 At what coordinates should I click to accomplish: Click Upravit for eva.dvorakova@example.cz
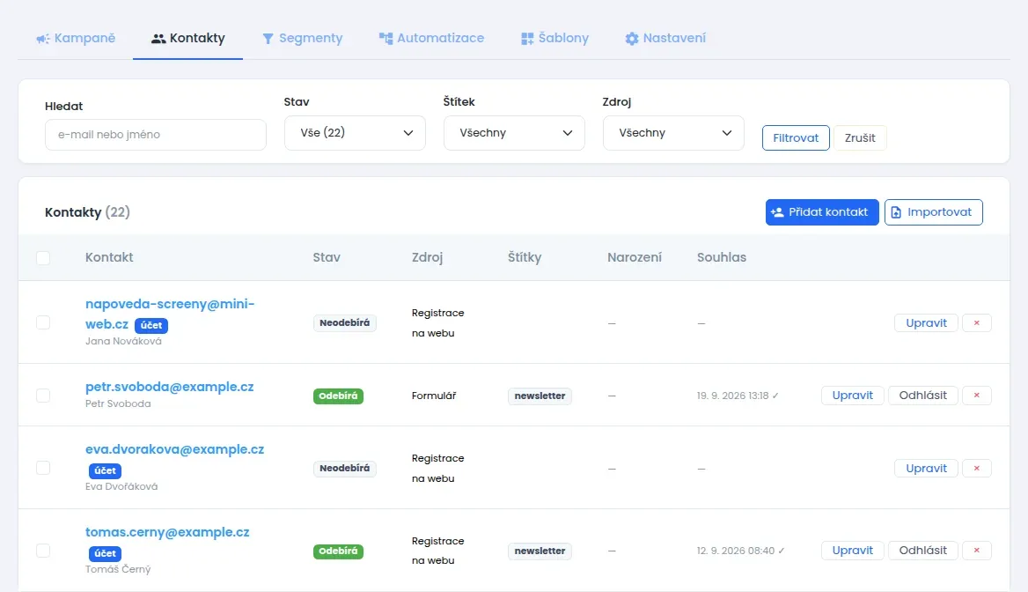(926, 468)
